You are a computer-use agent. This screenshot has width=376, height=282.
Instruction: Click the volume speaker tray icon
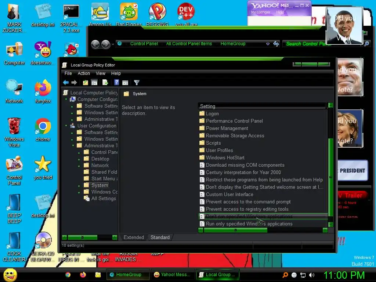312,275
